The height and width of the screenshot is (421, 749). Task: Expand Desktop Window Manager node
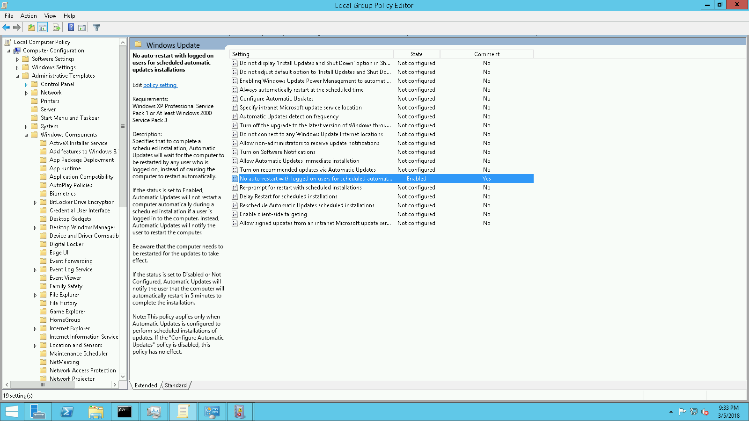[x=35, y=228]
